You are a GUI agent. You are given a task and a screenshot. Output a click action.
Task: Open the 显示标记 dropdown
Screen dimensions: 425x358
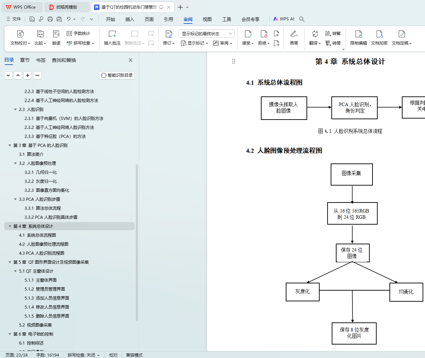[x=195, y=43]
